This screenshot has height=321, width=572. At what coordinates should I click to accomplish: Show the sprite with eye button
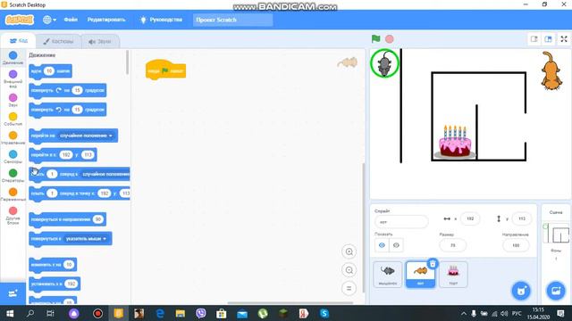(382, 245)
